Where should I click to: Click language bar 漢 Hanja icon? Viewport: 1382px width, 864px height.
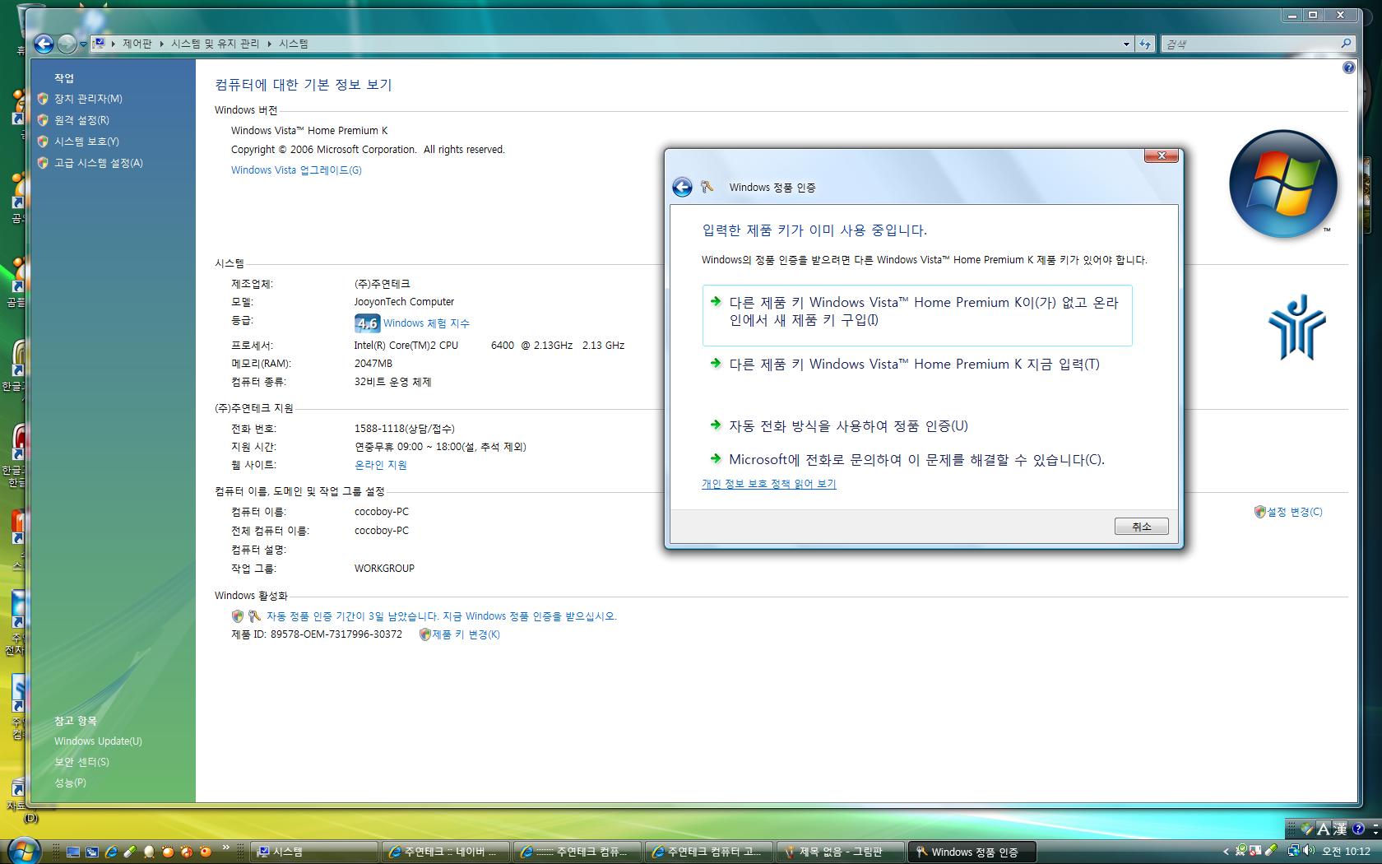pyautogui.click(x=1340, y=829)
